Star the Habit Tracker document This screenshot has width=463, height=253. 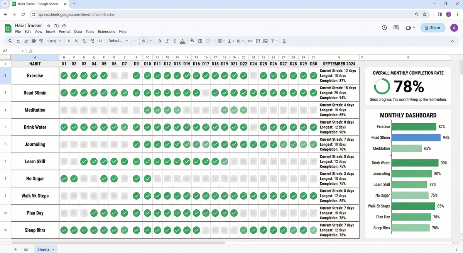(49, 25)
